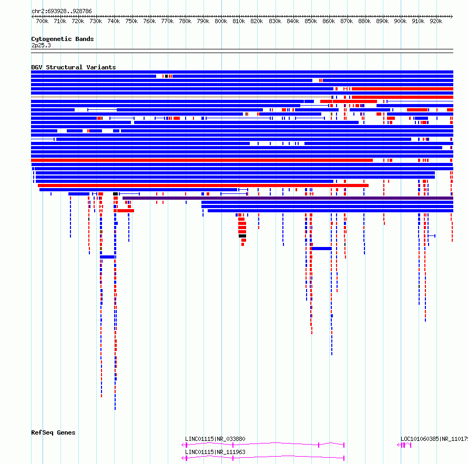Select the blue variant bar spanning 715k to 725k
This screenshot has width=468, height=464.
pos(79,194)
